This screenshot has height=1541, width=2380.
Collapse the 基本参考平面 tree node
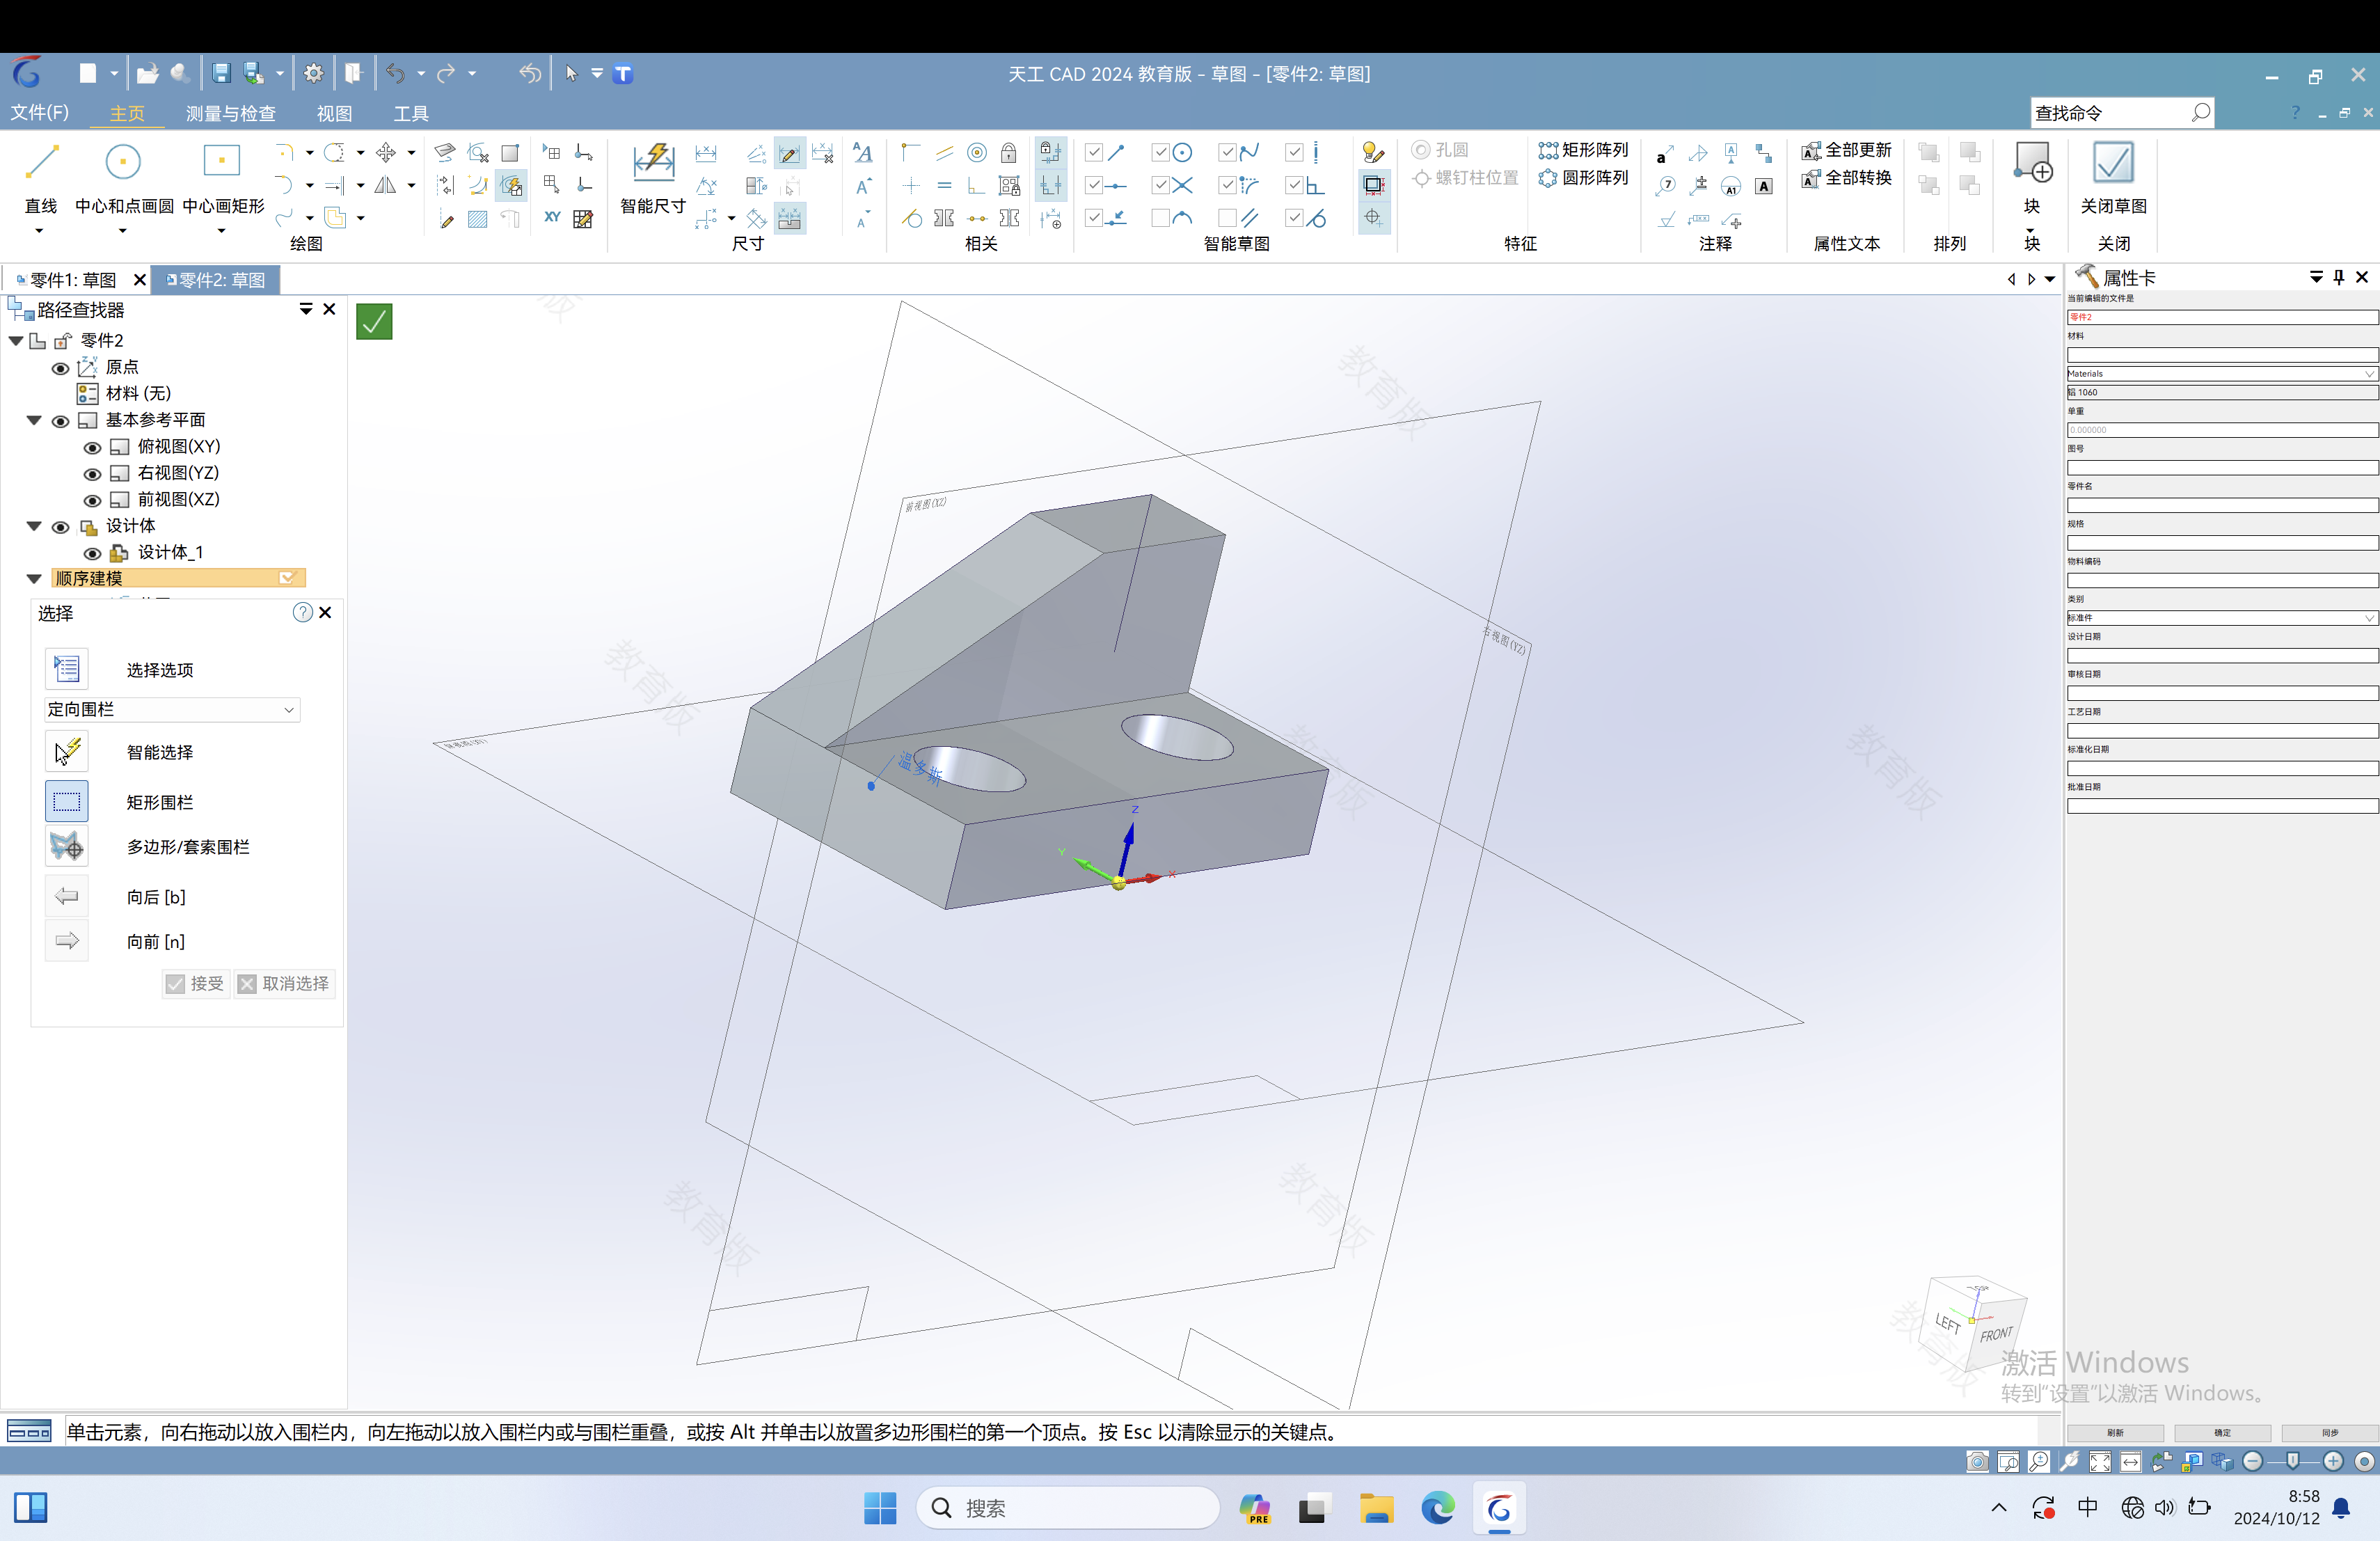[x=34, y=420]
